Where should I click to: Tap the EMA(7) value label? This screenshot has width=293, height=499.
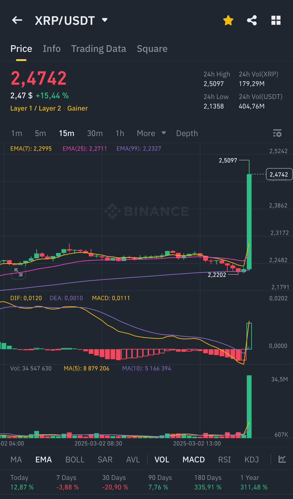tap(31, 148)
